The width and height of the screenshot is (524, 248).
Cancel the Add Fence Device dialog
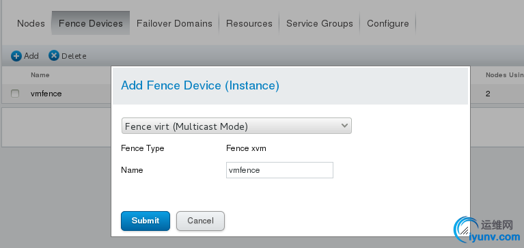200,221
